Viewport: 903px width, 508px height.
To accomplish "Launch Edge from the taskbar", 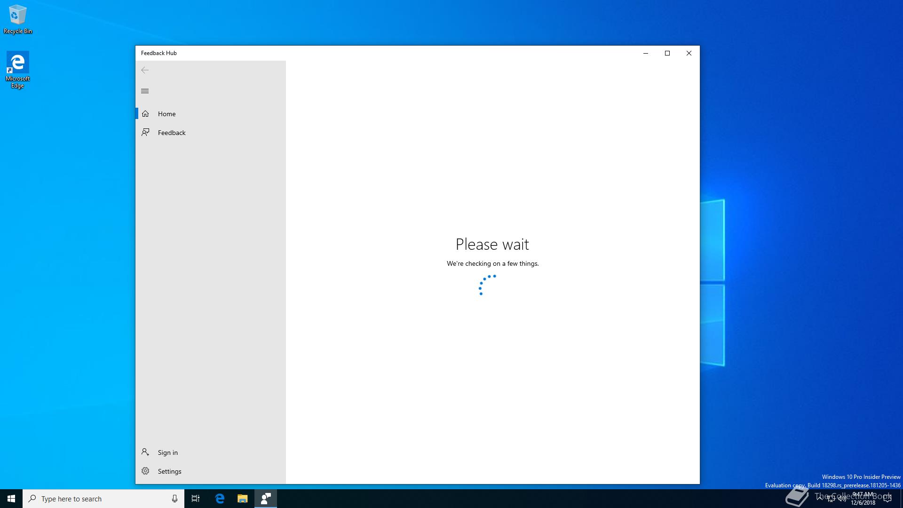I will (x=220, y=499).
